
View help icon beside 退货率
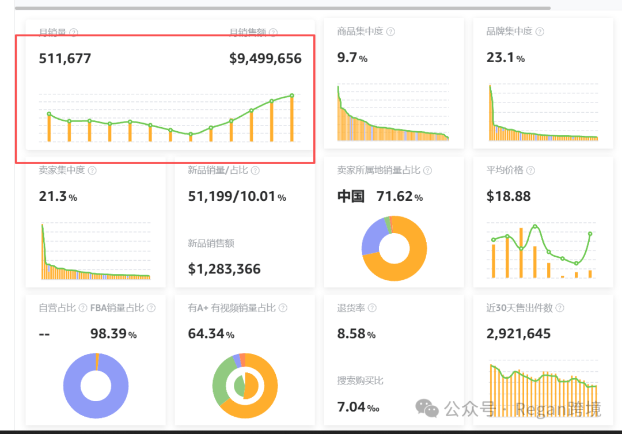(x=372, y=308)
